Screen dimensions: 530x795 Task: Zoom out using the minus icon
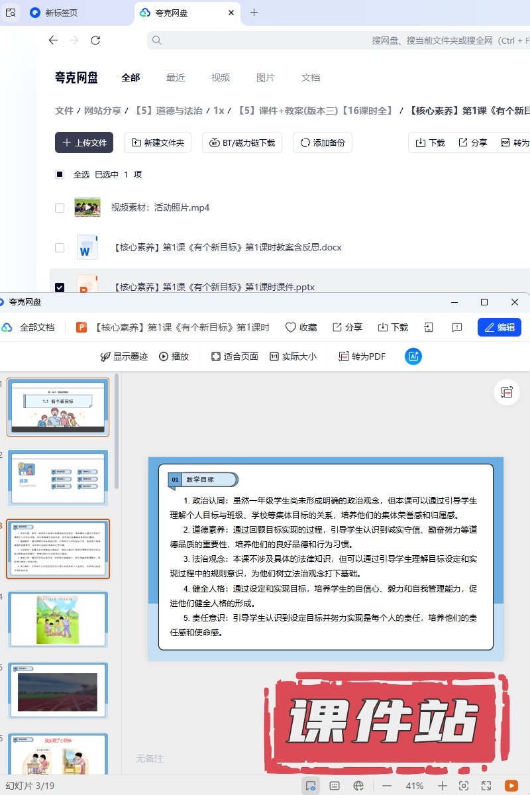tap(387, 786)
